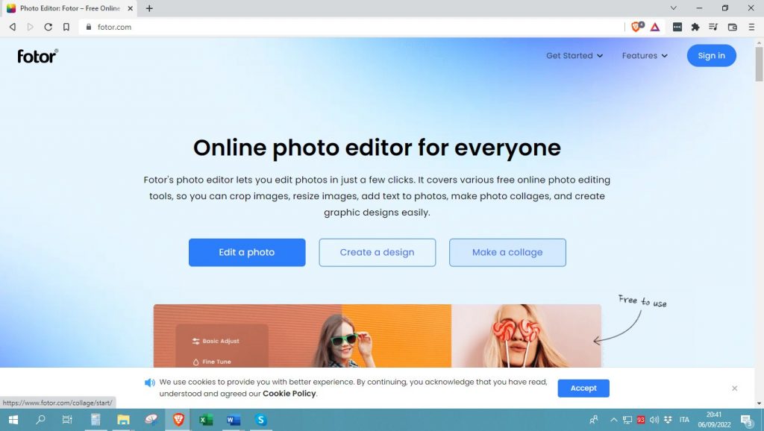
Task: Open the Brave wallet icon
Action: click(x=732, y=27)
